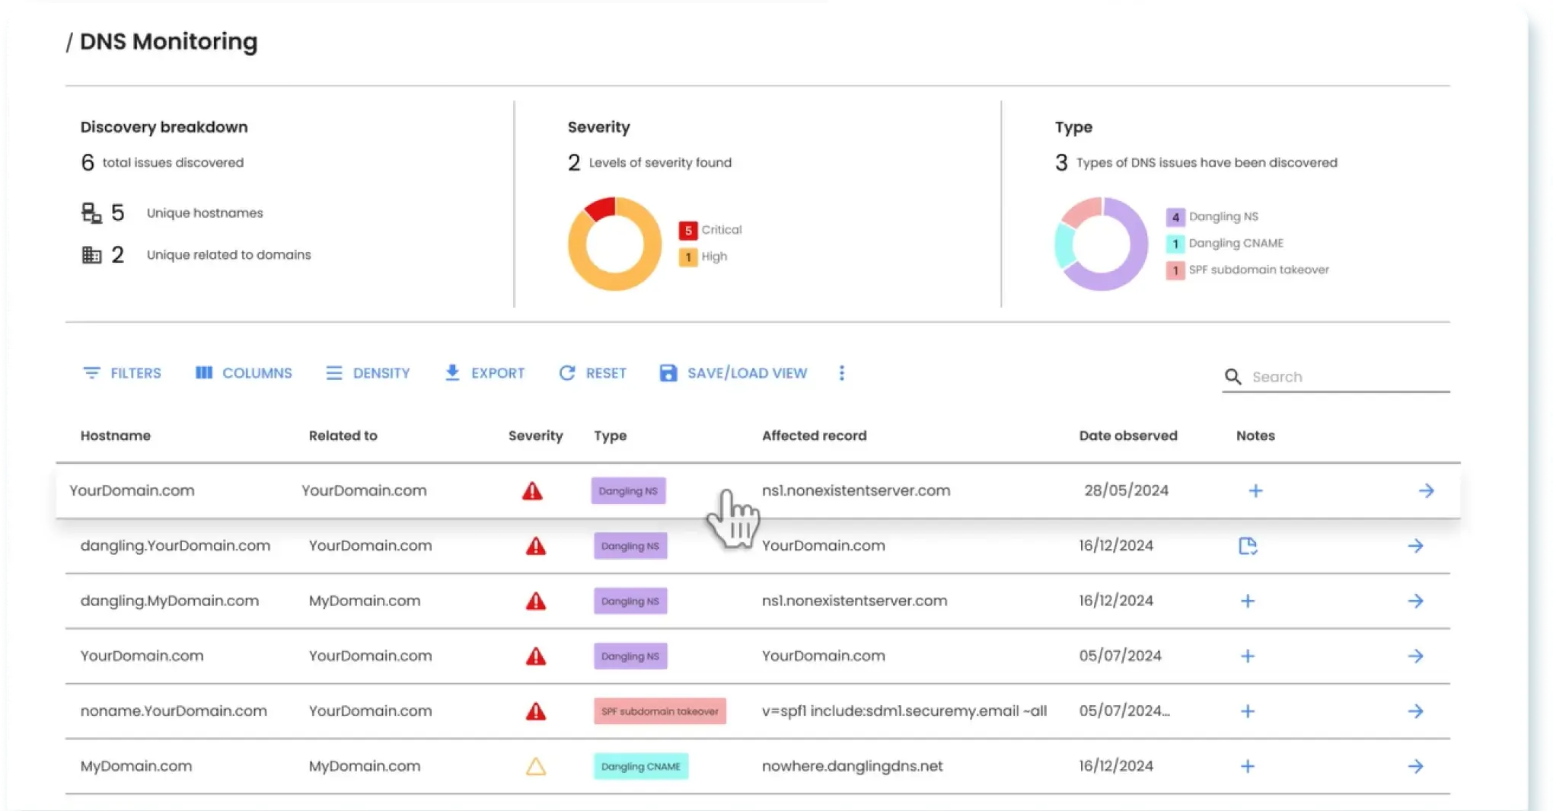Click the Columns toolbar button
Viewport: 1553px width, 811px height.
point(244,373)
